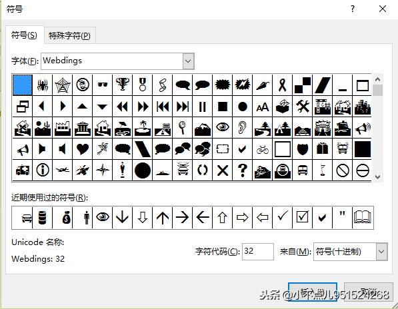Viewport: 398px width, 309px height.
Task: Pick the info circle symbol
Action: click(43, 170)
